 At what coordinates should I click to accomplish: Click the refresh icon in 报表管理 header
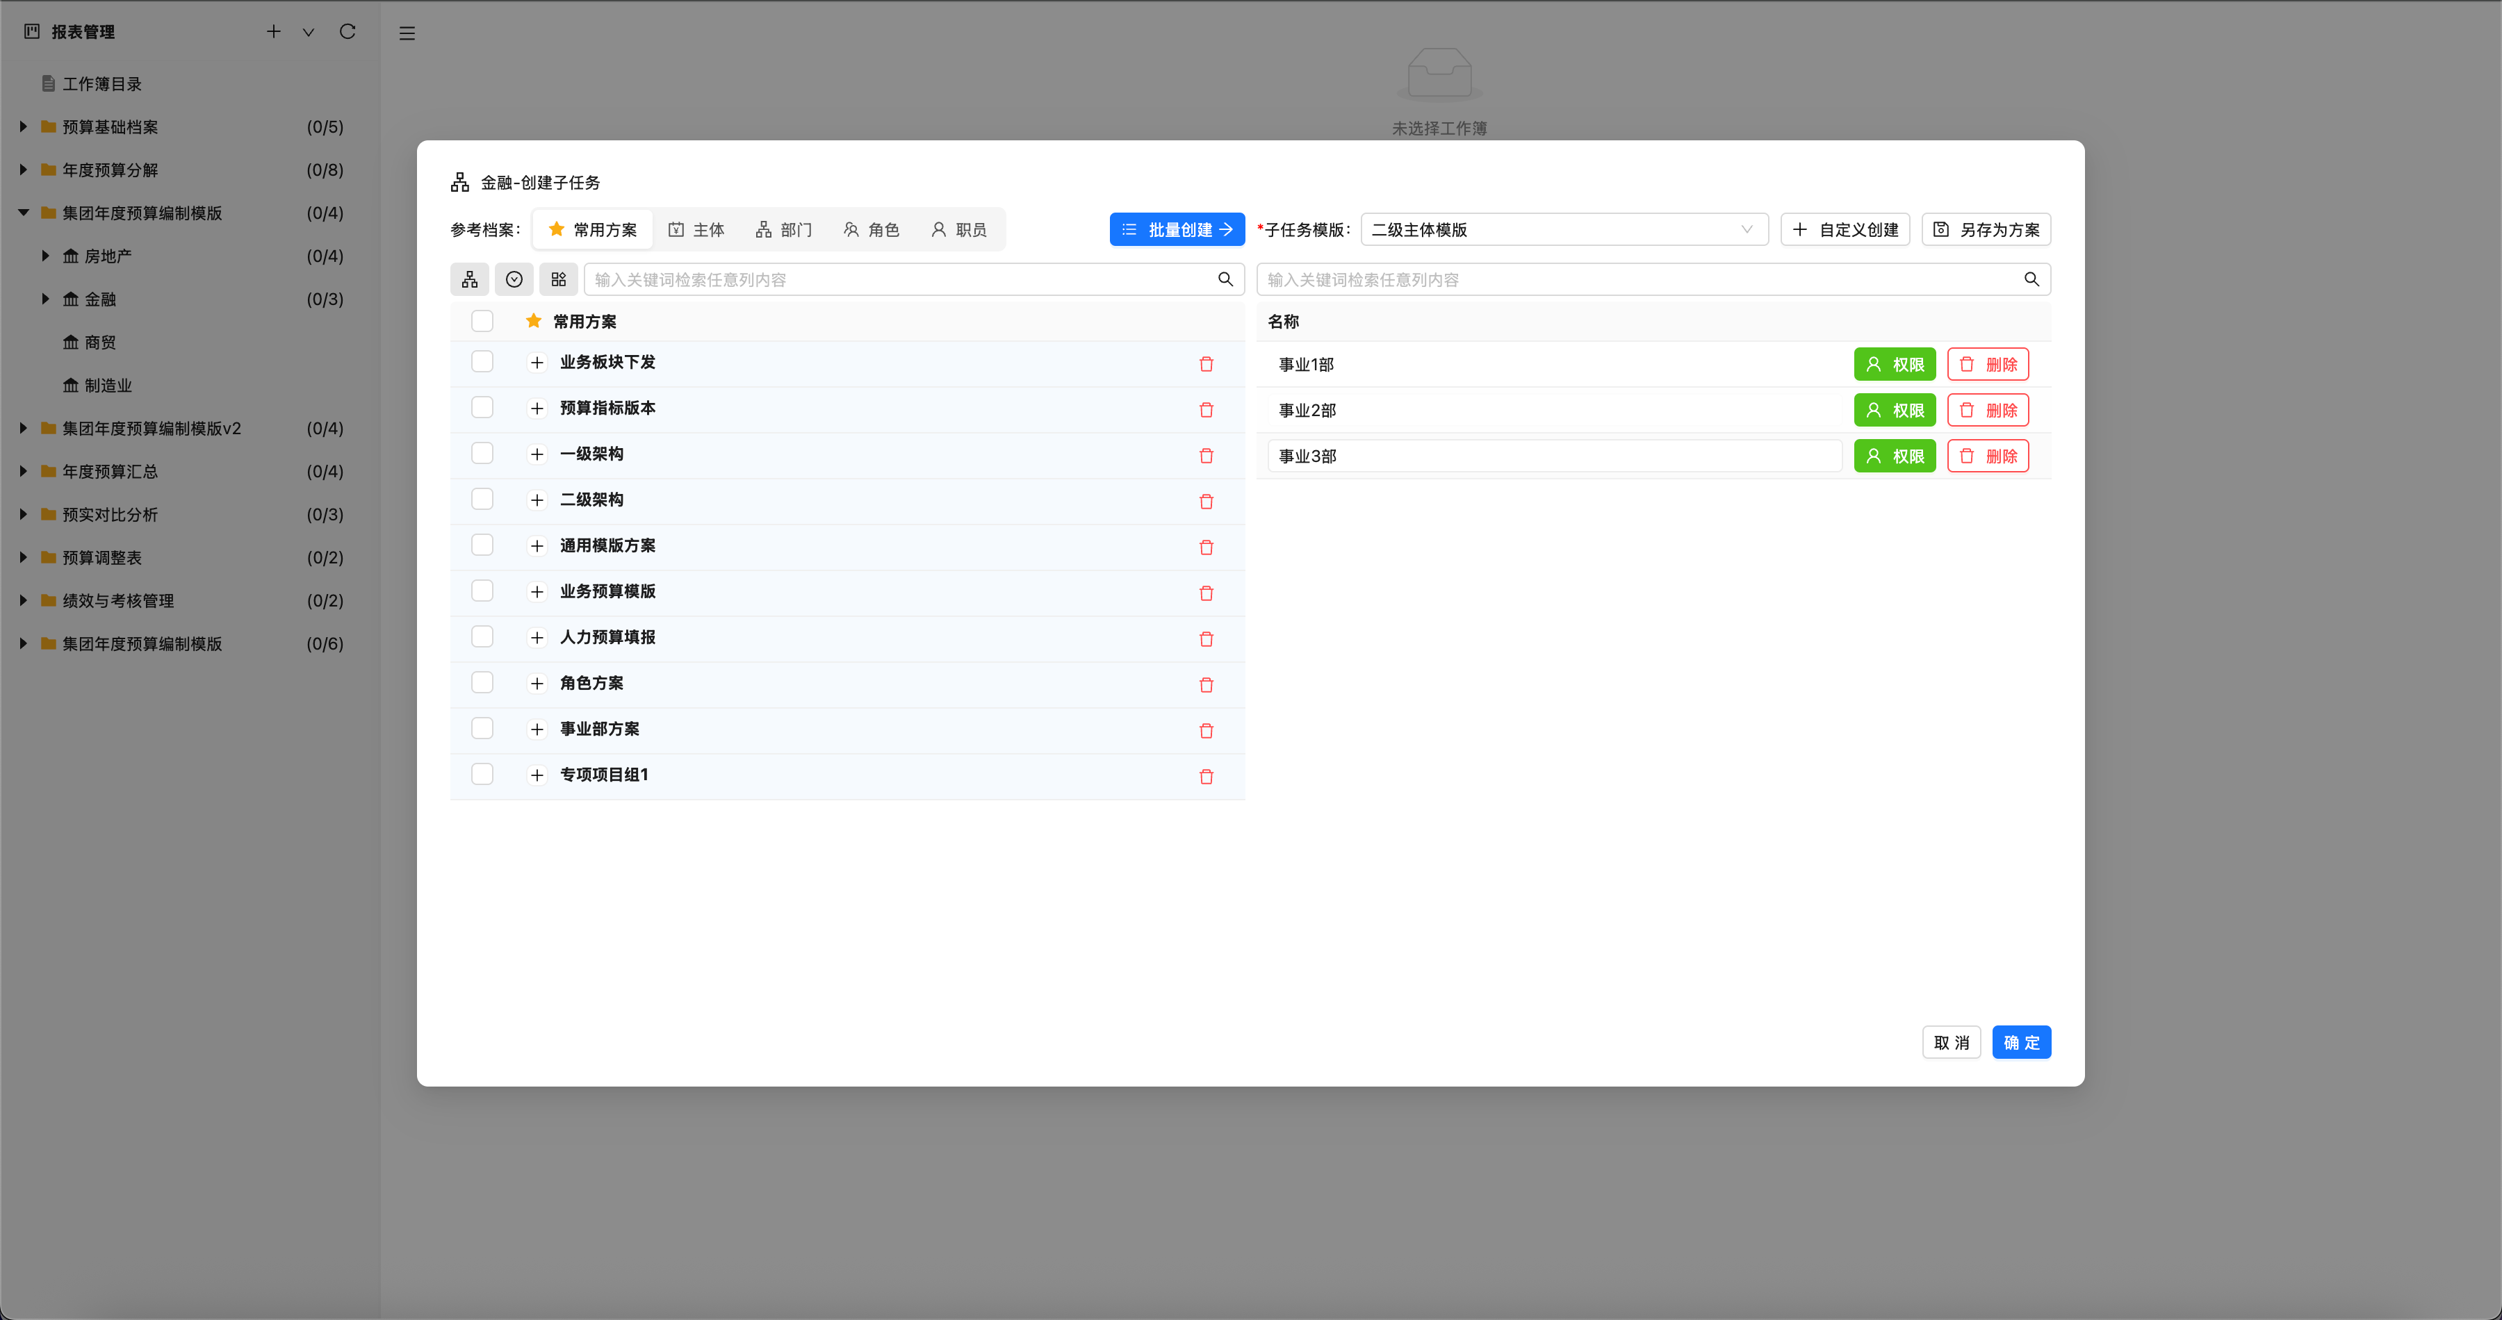pyautogui.click(x=347, y=32)
